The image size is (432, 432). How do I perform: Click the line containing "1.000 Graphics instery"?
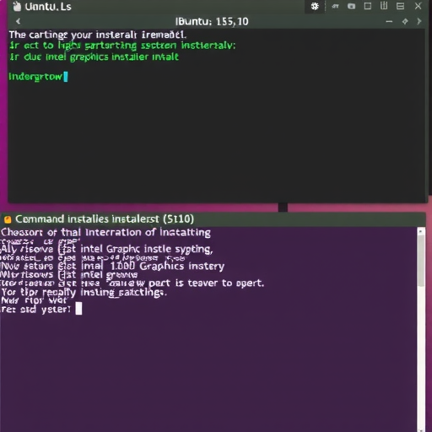[x=112, y=266]
